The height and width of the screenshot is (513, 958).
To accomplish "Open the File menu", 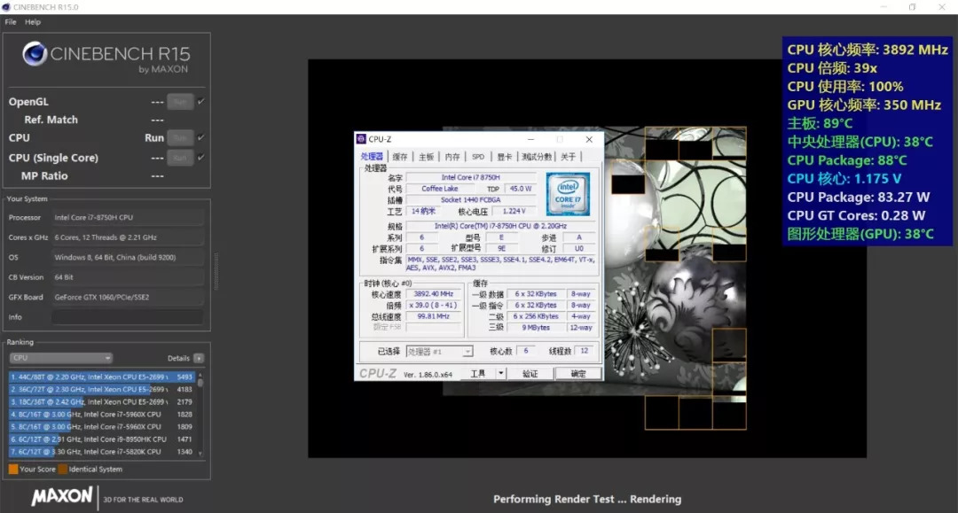I will 10,21.
